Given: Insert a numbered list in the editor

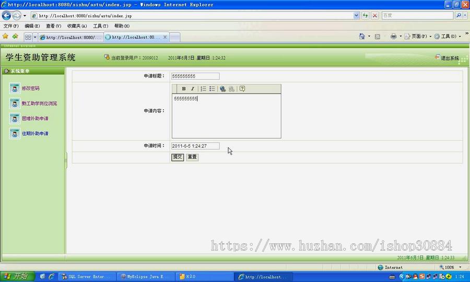Looking at the screenshot, I should pyautogui.click(x=203, y=89).
